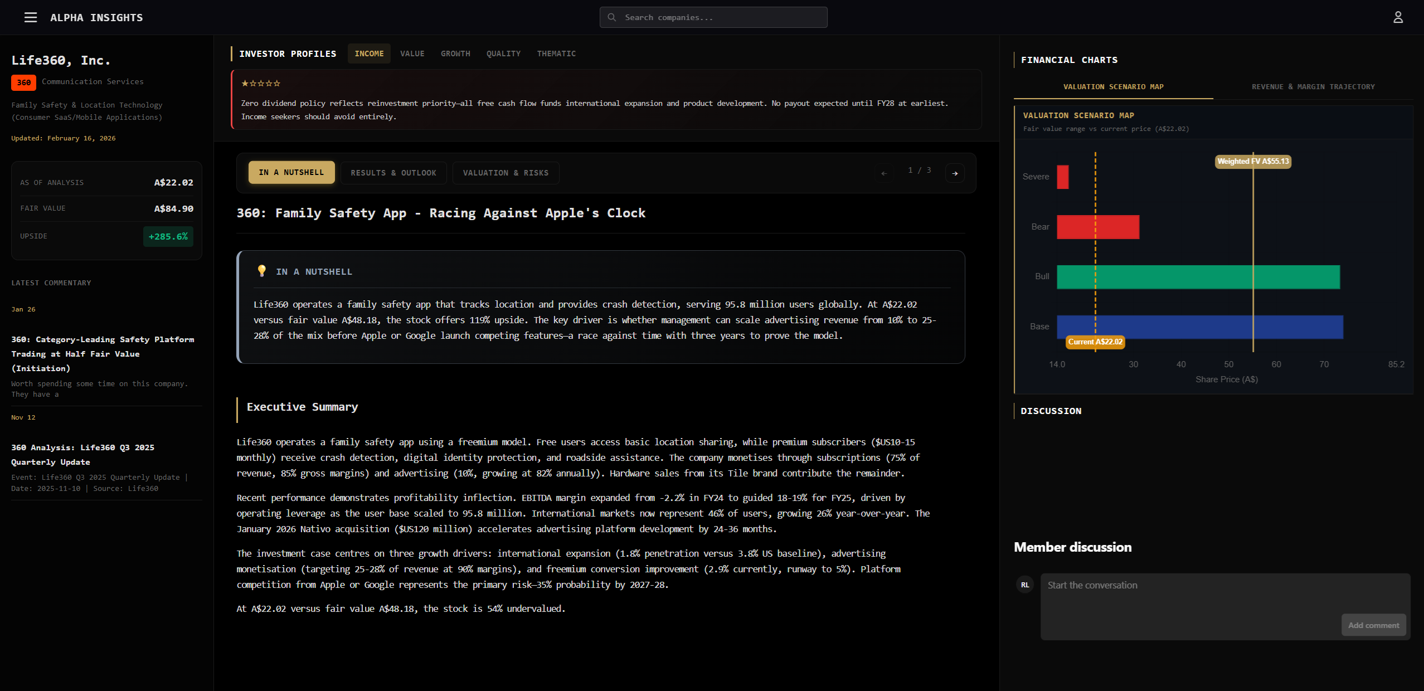
Task: Open the RESULTS & OUTLOOK section
Action: [393, 173]
